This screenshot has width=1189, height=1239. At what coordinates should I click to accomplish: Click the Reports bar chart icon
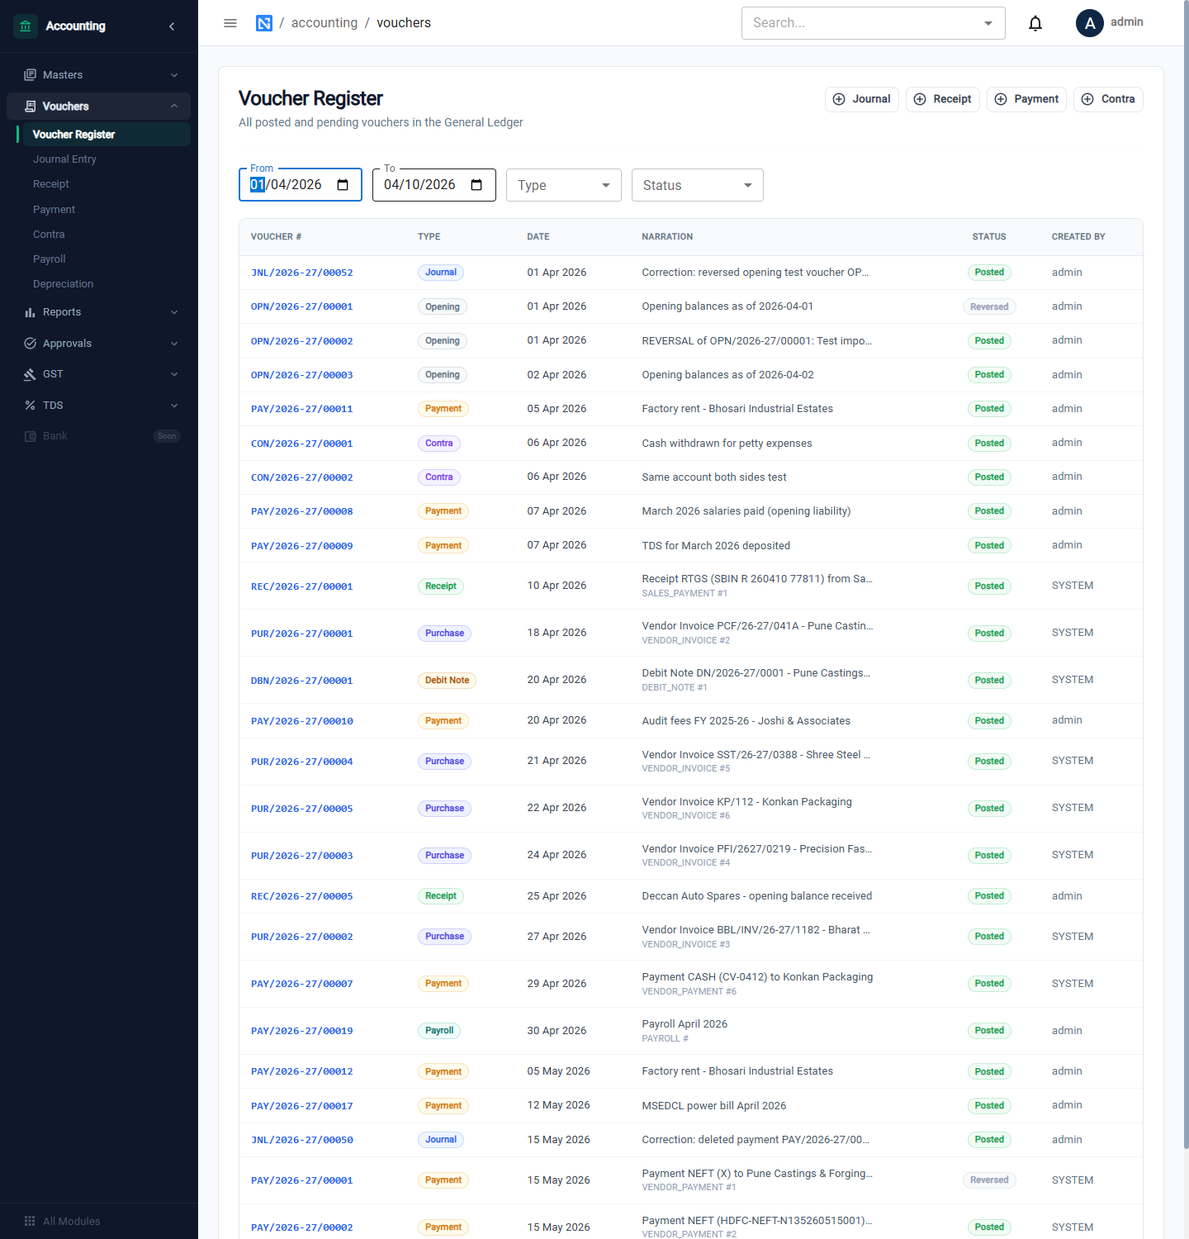pyautogui.click(x=31, y=312)
